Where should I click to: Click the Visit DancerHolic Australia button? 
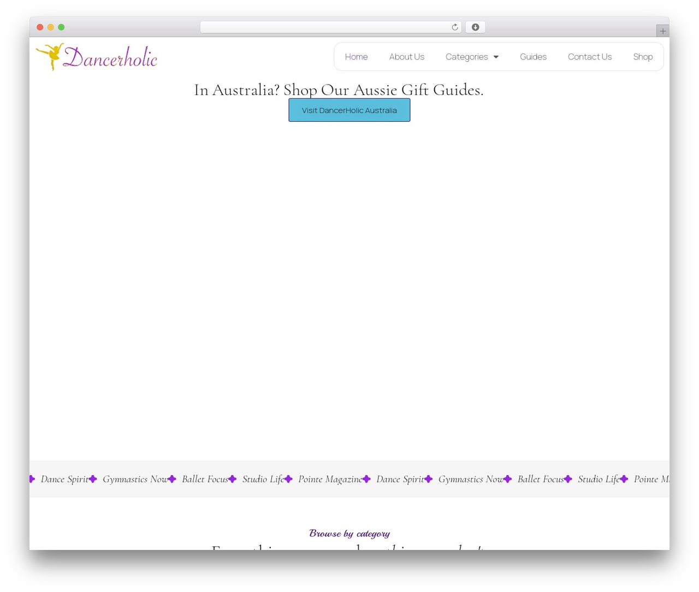click(349, 110)
